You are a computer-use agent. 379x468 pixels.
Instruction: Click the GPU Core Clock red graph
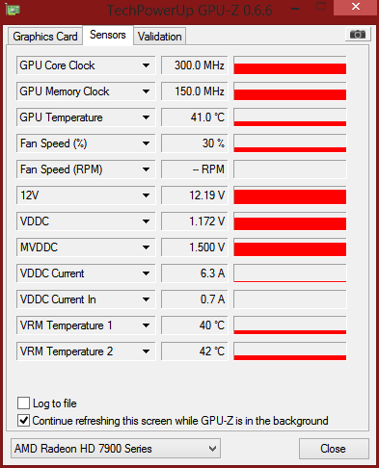290,65
